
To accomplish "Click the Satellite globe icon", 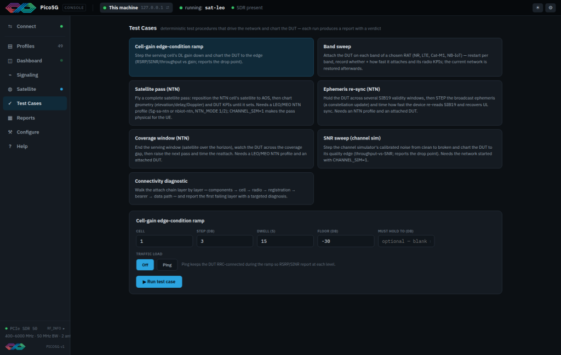I will point(10,89).
